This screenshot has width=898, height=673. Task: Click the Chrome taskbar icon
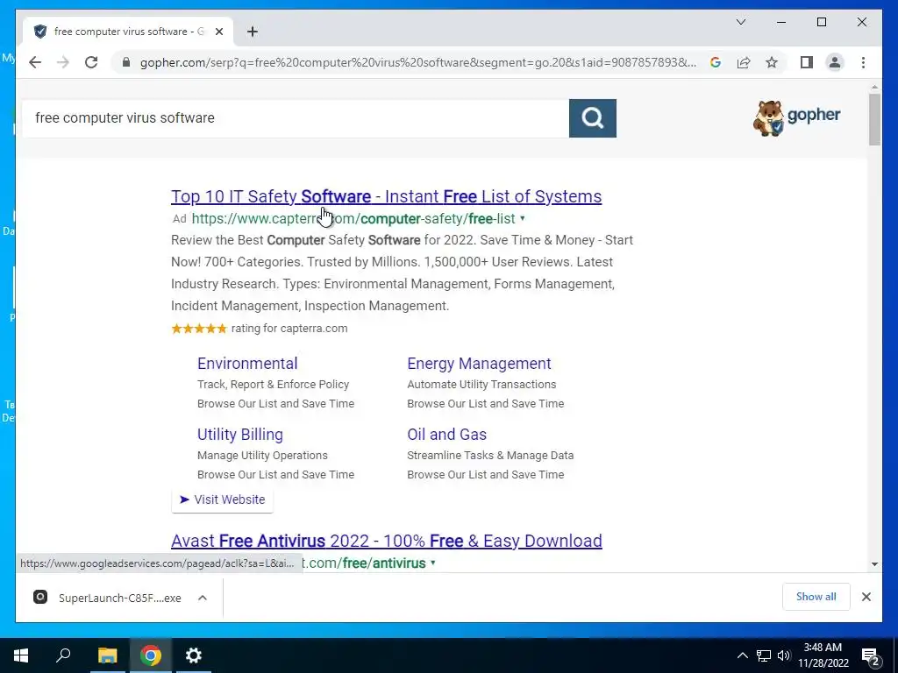[x=151, y=655]
